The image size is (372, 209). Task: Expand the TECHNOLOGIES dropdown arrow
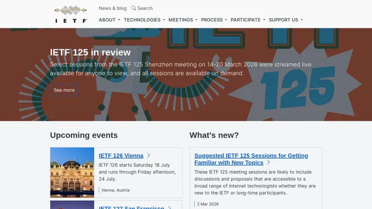164,20
